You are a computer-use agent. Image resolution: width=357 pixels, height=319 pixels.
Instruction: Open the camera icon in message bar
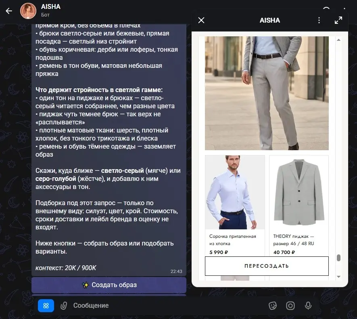(290, 306)
